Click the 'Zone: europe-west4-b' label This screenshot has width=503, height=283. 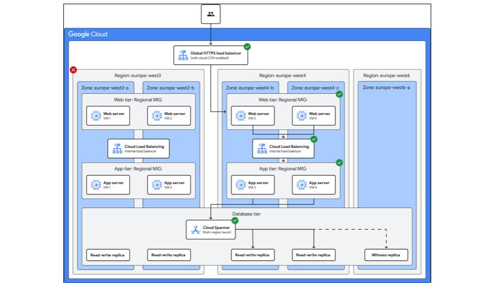point(249,88)
